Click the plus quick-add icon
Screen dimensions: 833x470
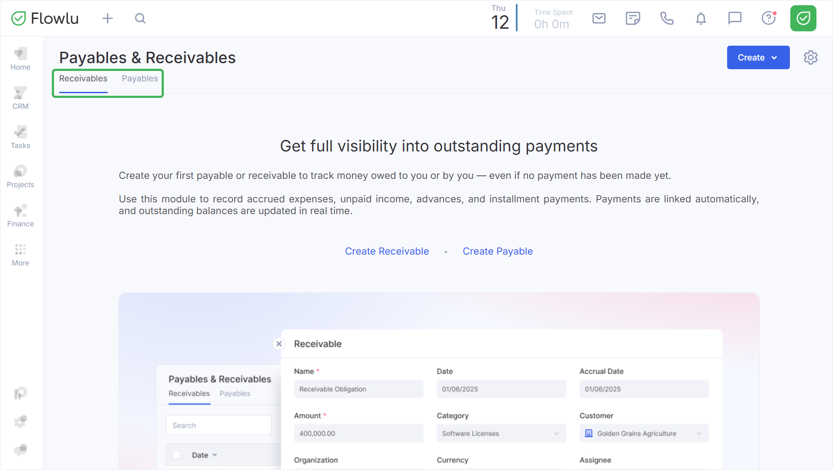point(107,18)
